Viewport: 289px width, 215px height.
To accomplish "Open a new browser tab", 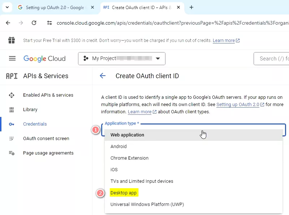I will (191, 7).
